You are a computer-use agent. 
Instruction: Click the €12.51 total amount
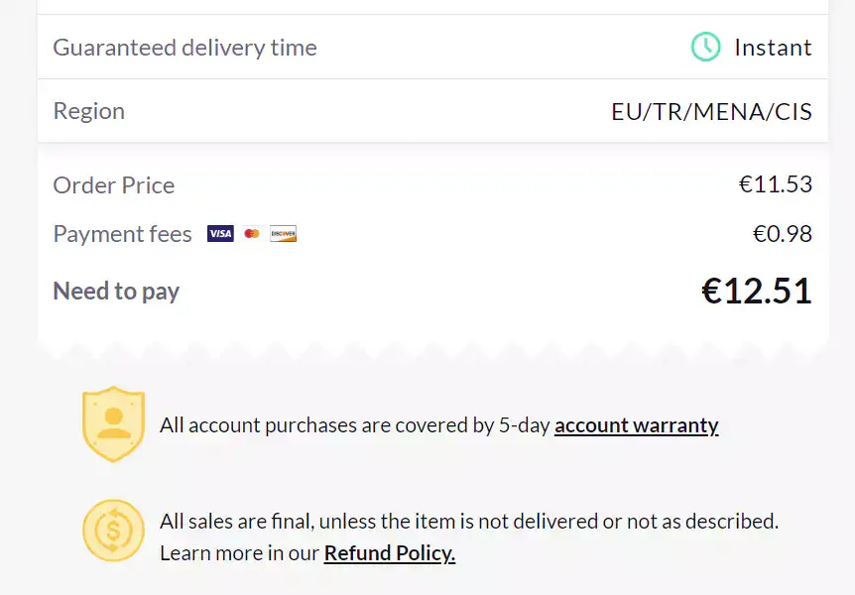756,291
